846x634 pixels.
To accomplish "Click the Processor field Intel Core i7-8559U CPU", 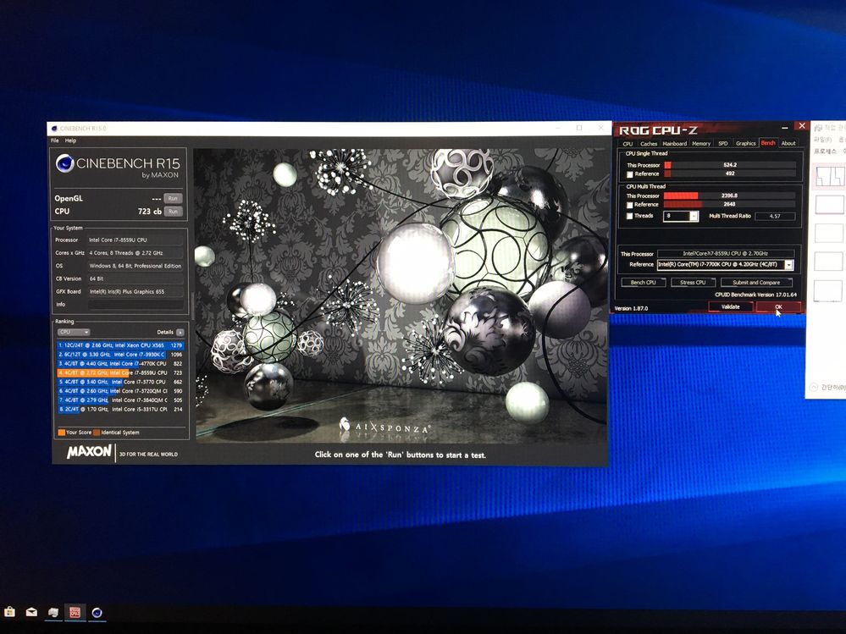I will coord(135,240).
